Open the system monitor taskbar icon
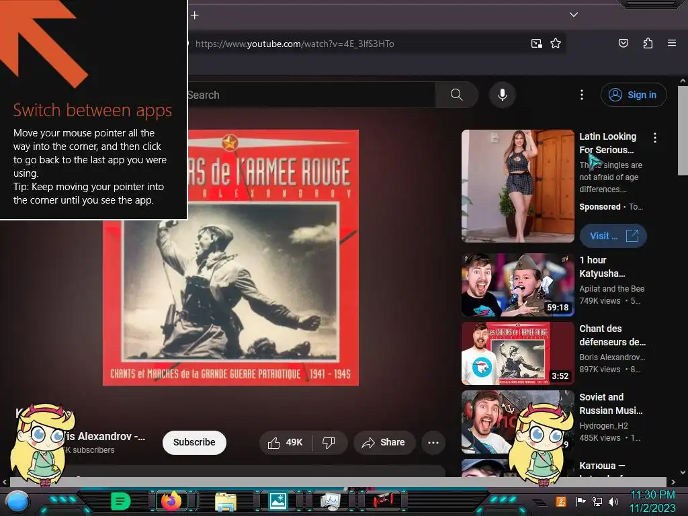The image size is (688, 516). pos(331,501)
